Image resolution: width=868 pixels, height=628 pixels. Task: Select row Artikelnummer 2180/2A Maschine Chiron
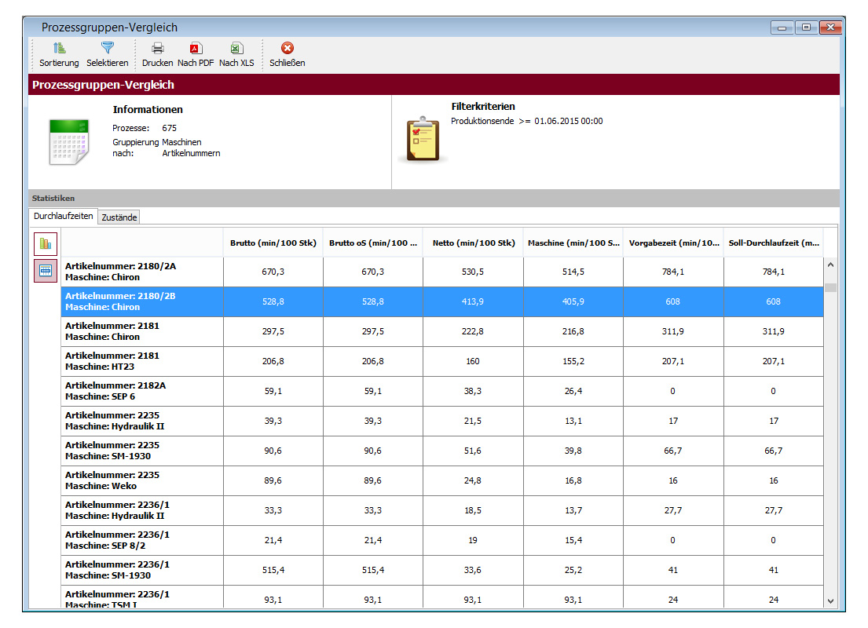point(442,272)
